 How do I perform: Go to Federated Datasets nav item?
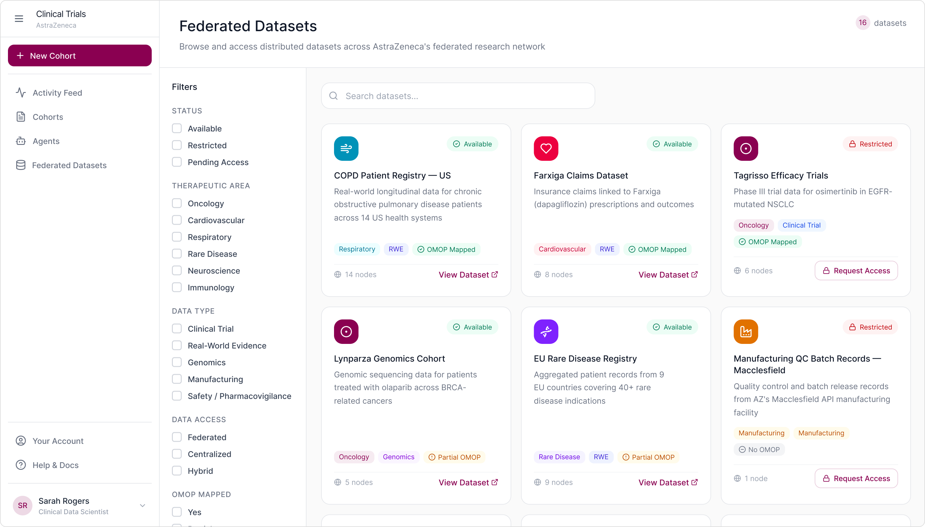[x=80, y=165]
